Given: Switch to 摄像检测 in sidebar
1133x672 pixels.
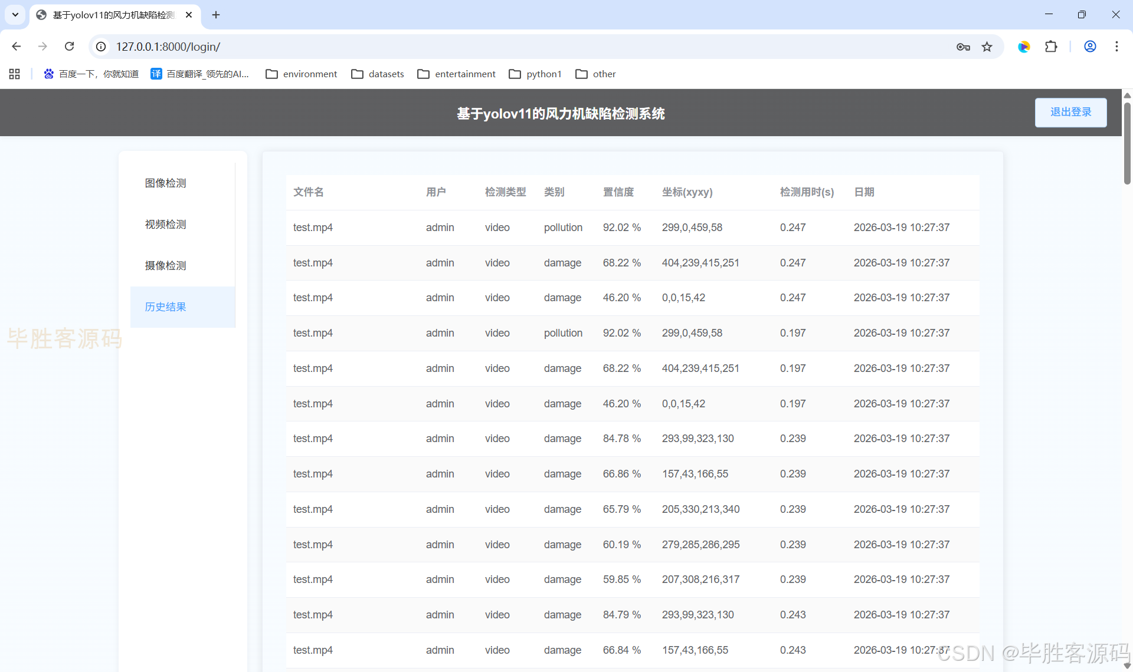Looking at the screenshot, I should point(182,266).
